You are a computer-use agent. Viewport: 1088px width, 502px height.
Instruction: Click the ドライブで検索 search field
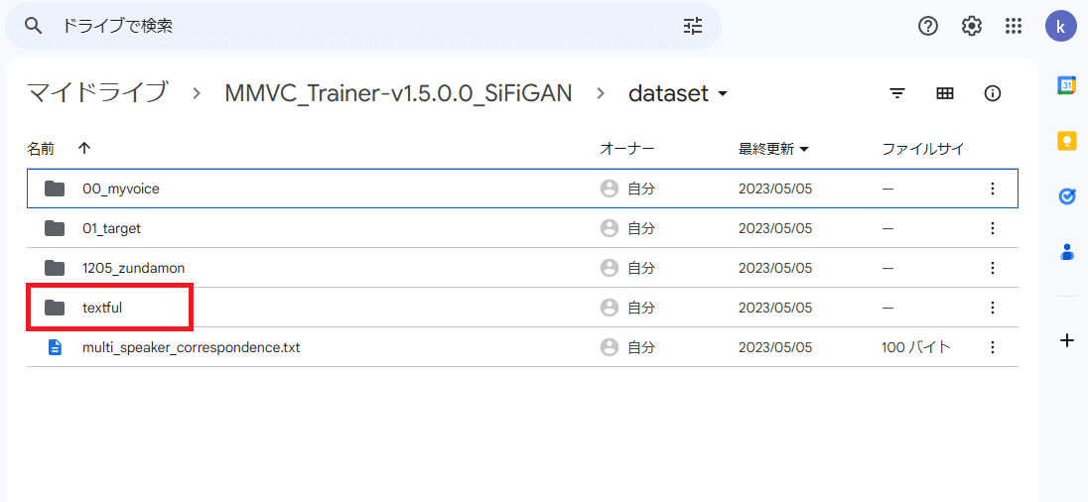(x=363, y=27)
